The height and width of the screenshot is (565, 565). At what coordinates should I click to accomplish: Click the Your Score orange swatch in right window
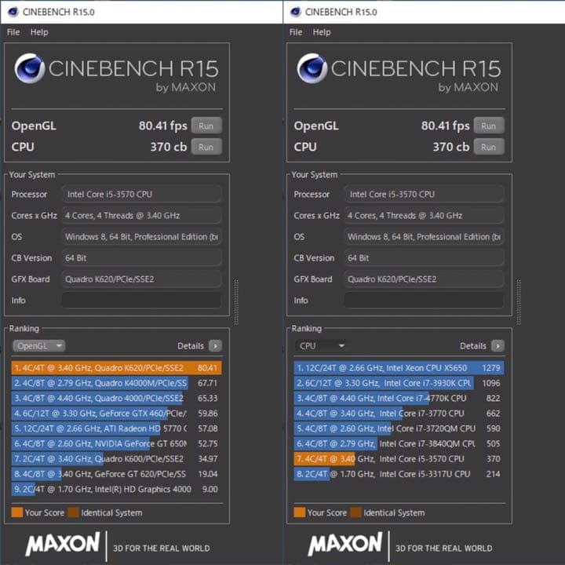300,512
